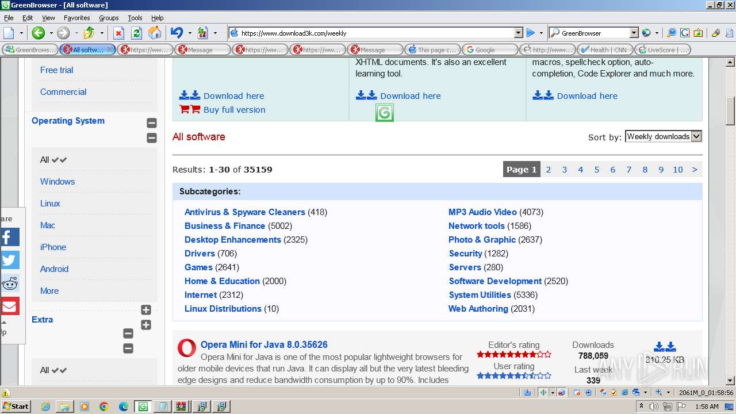The height and width of the screenshot is (414, 736).
Task: Click the Opera Mini red O logo
Action: [187, 348]
